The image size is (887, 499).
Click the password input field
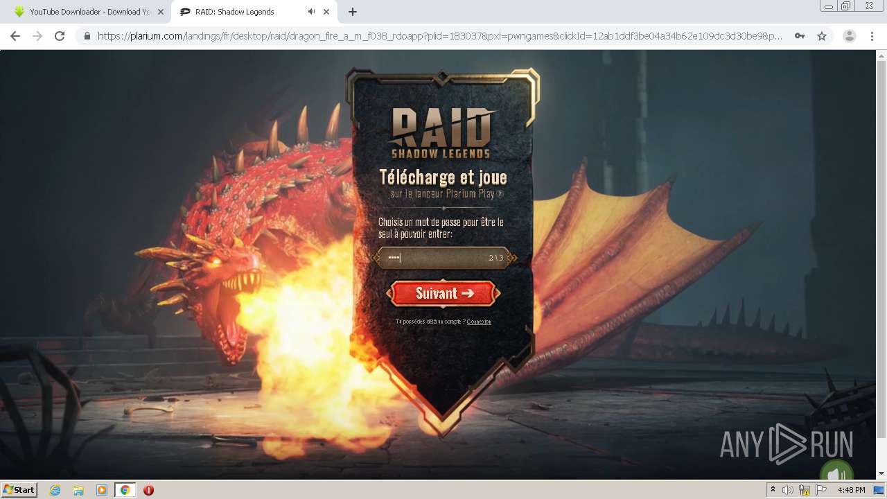pyautogui.click(x=443, y=258)
